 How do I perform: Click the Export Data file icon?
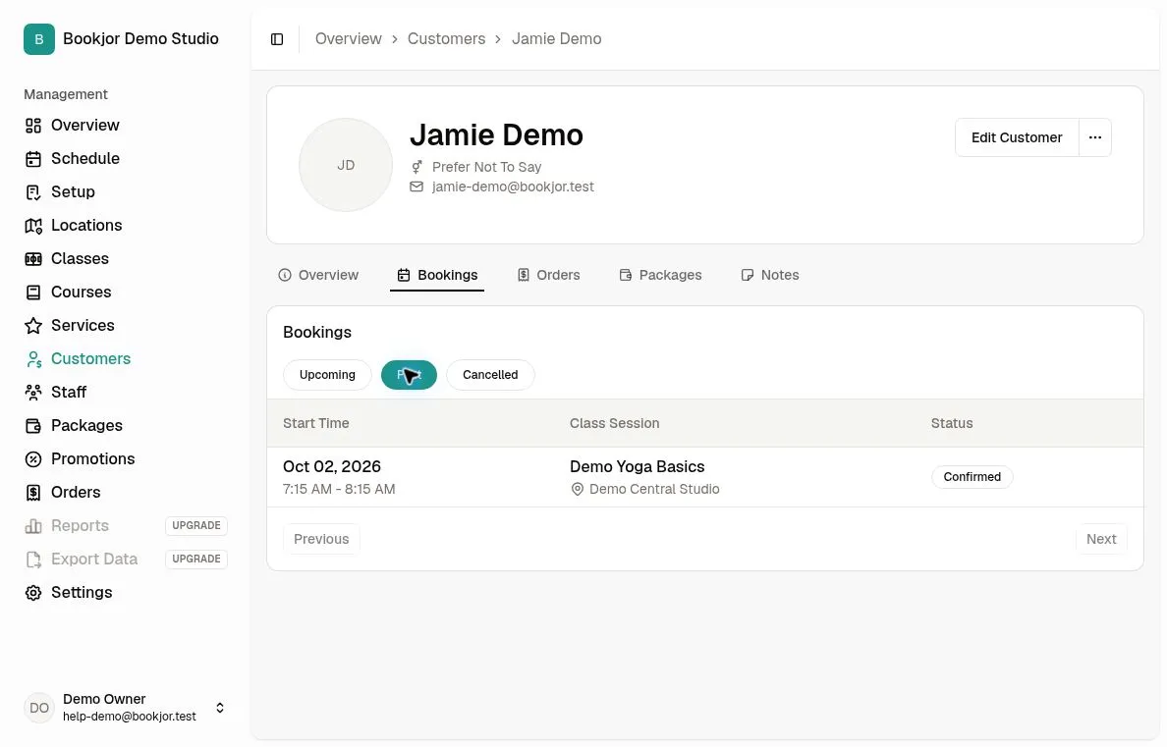click(33, 560)
